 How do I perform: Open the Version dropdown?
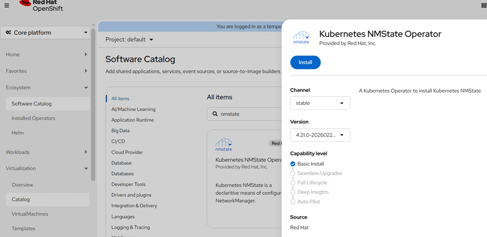pos(320,135)
